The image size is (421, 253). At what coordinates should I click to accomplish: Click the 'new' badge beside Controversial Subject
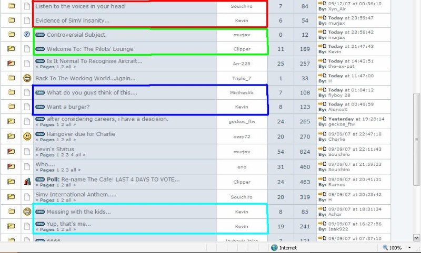click(x=40, y=35)
